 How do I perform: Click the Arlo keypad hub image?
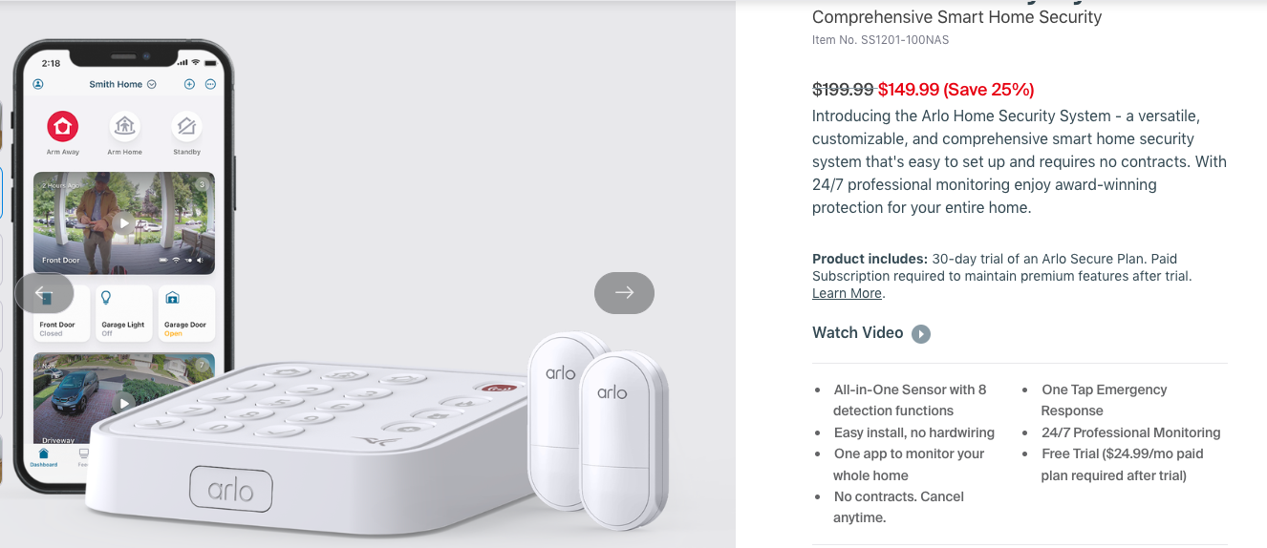point(315,439)
